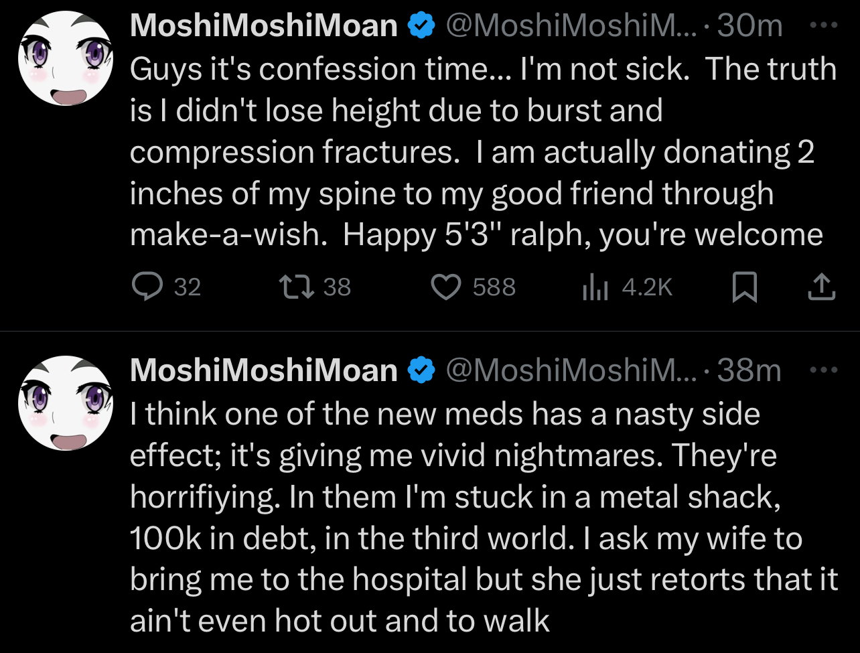Open the tweet about vivid nightmares
This screenshot has height=653, width=860.
[x=483, y=518]
